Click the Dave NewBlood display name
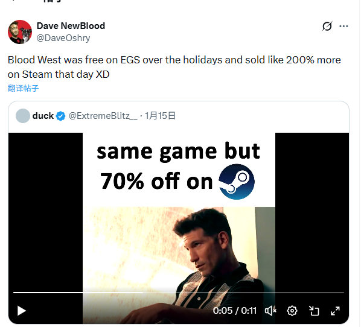361x327 pixels. 71,26
